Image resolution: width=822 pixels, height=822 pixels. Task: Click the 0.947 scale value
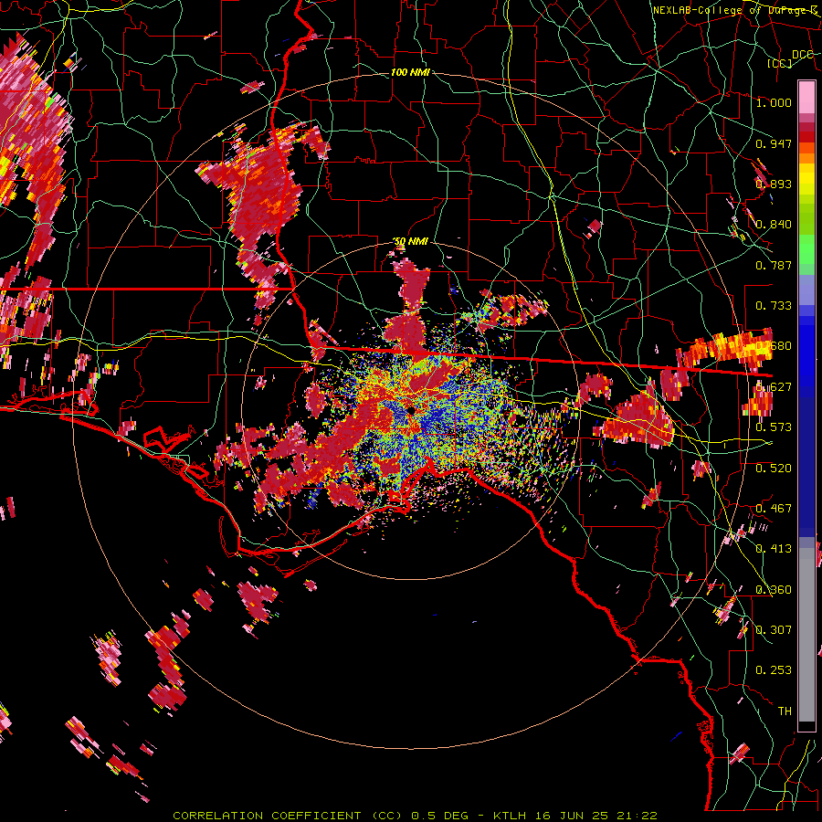(x=774, y=143)
